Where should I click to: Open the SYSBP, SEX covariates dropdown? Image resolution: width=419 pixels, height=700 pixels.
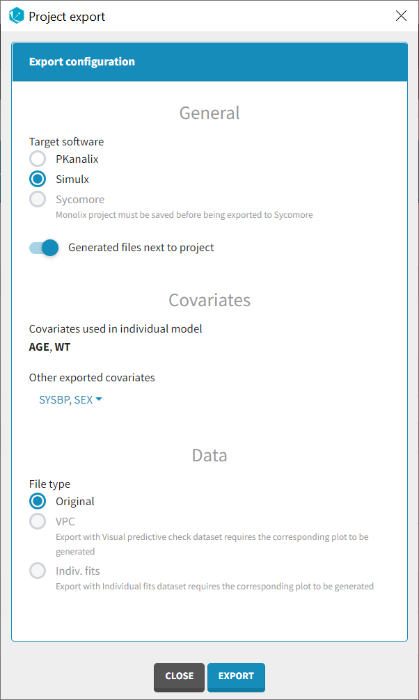[x=70, y=399]
